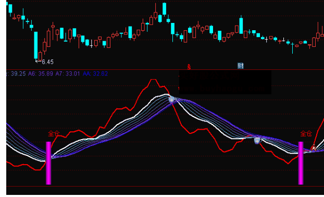This screenshot has height=197, width=324.
Task: Select the A6: 35.89 indicator value
Action: [x=41, y=73]
